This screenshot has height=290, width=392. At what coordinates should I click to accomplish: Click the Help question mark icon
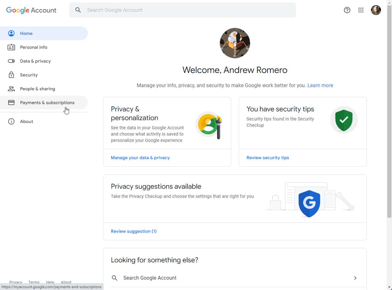(x=347, y=10)
